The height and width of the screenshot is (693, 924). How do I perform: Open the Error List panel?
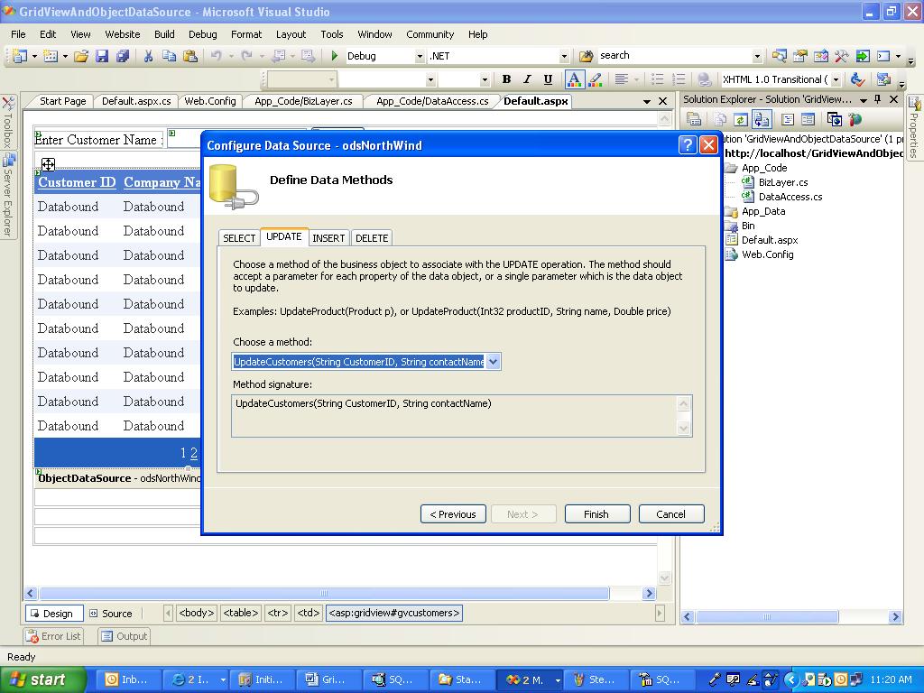[x=53, y=636]
